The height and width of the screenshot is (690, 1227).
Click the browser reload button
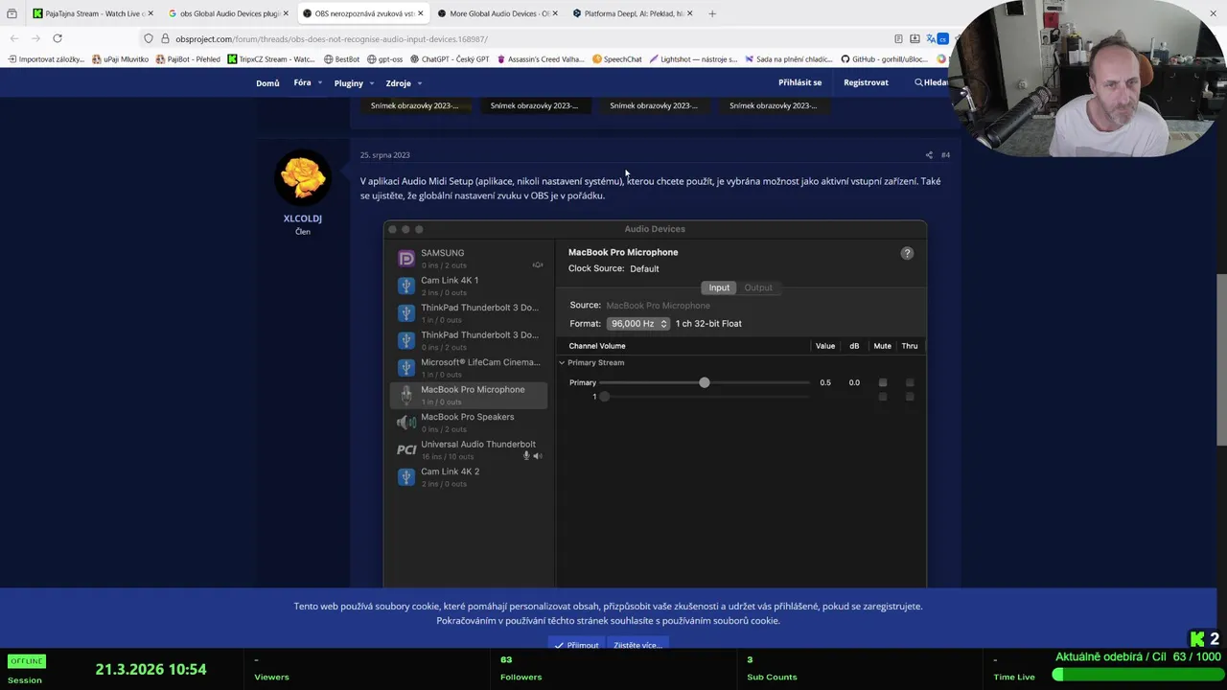[x=58, y=38]
